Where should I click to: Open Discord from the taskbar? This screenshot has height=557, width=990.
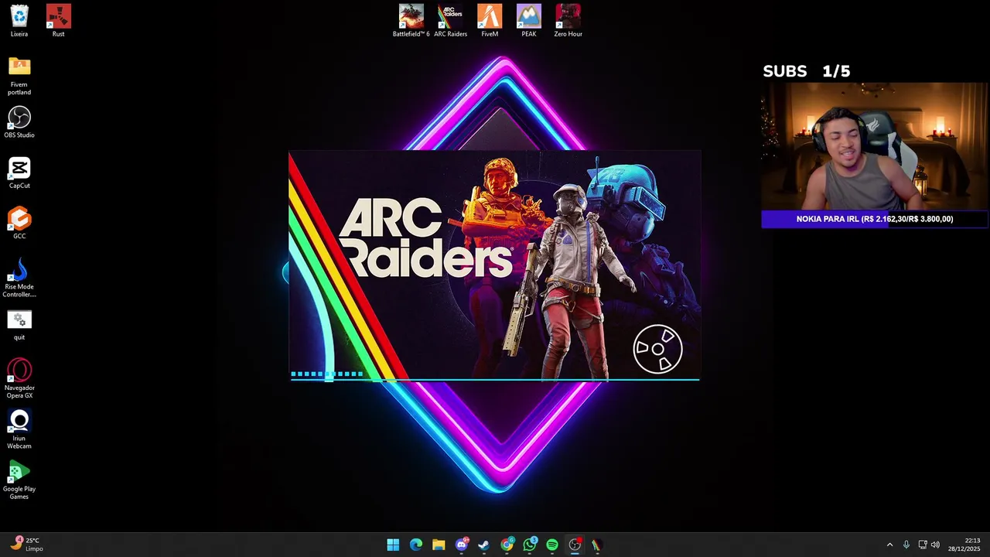coord(462,545)
